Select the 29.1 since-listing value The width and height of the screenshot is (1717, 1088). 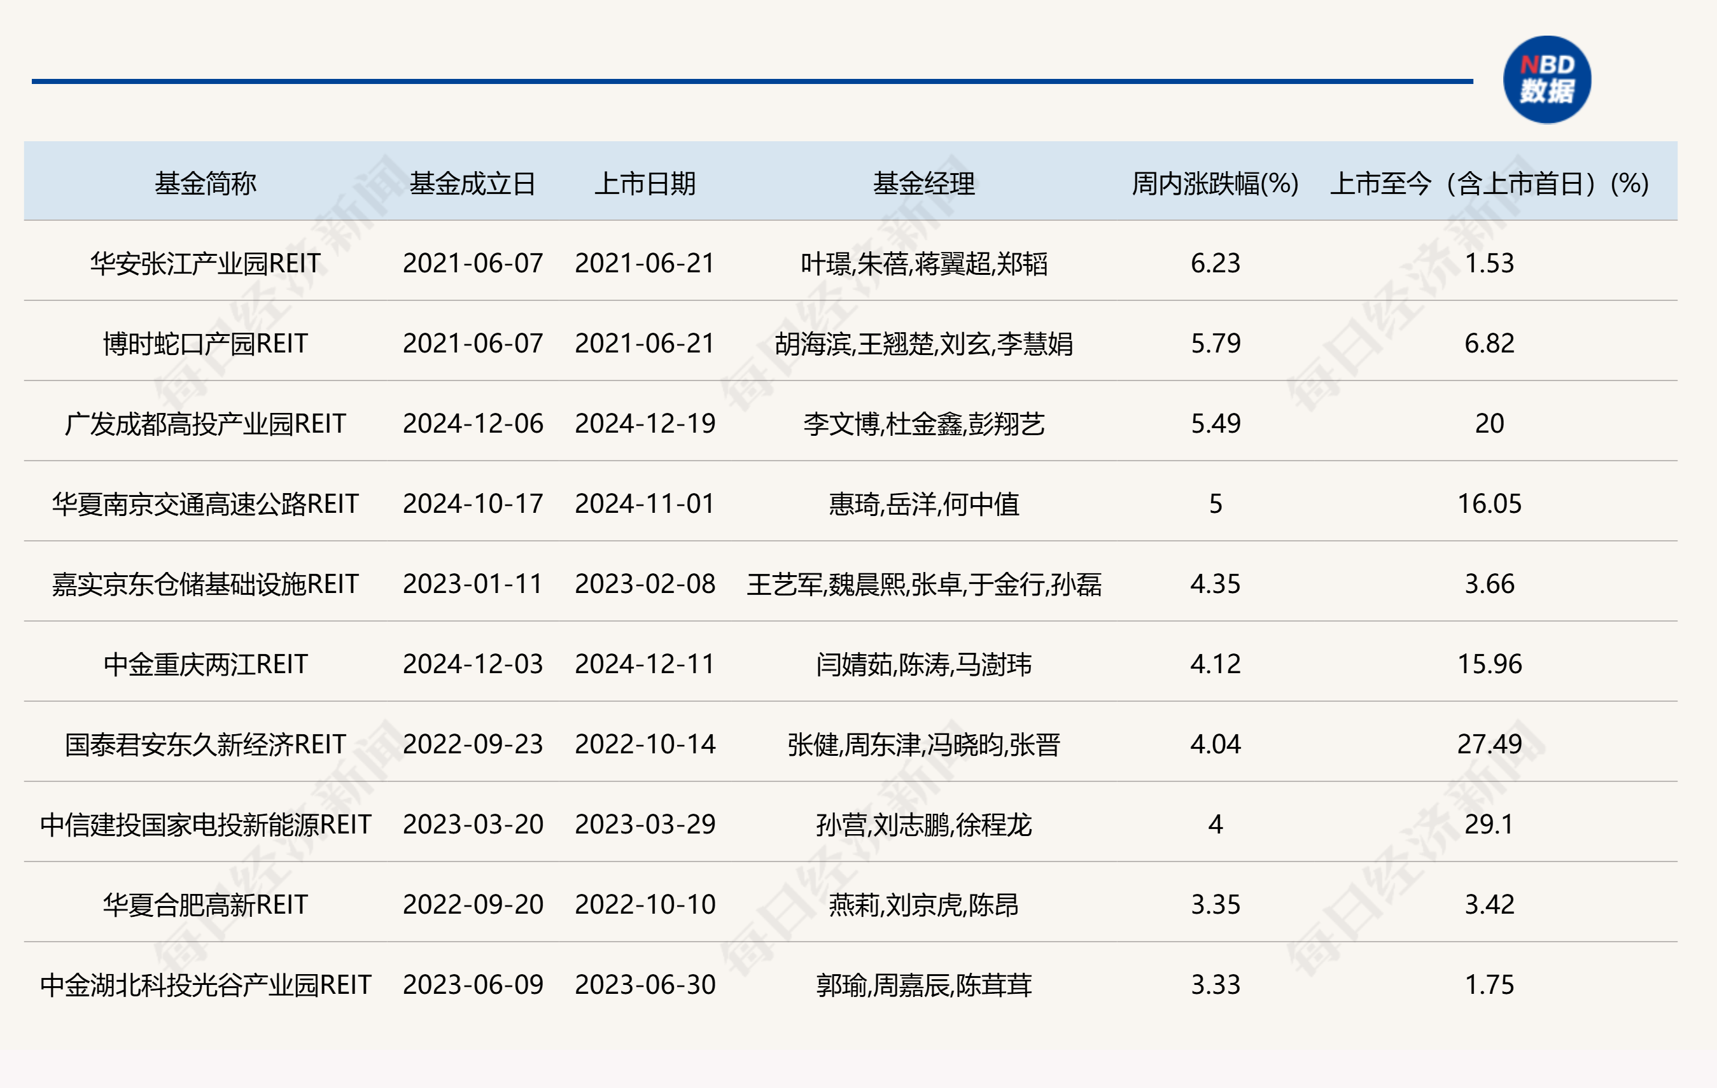pos(1490,825)
